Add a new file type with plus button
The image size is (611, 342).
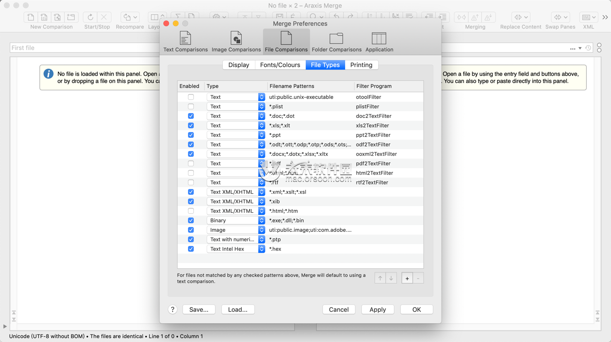(407, 278)
